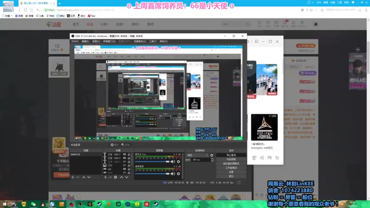Adjust the transition duration stepper arrows
This screenshot has width=370, height=208.
click(212, 159)
